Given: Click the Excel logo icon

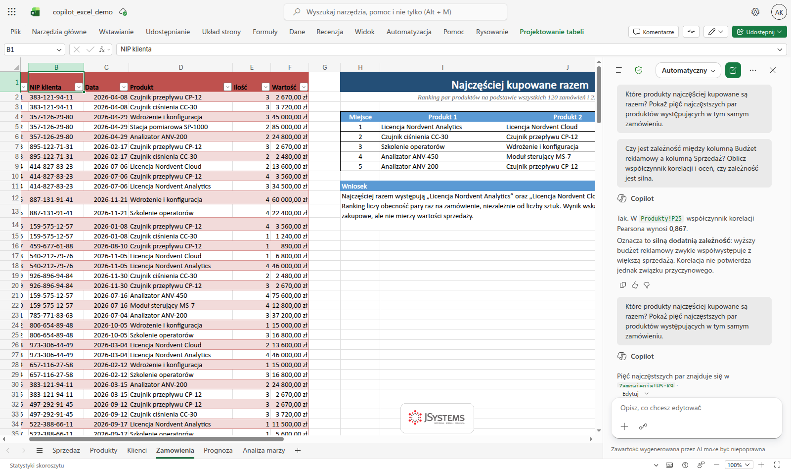Looking at the screenshot, I should pos(35,12).
